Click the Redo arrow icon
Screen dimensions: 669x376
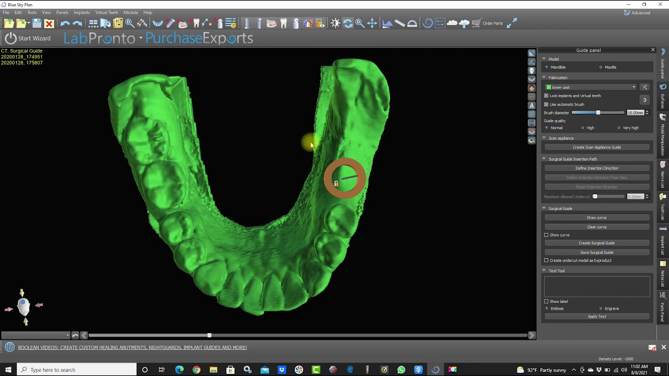coord(77,23)
